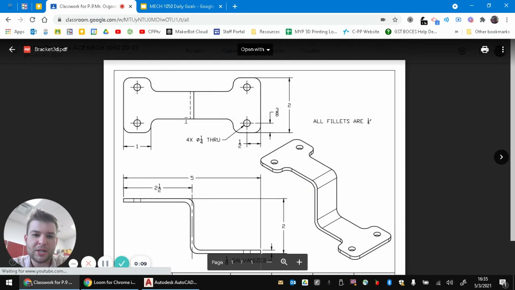Open Wi-Fi network tray icon
Image resolution: width=515 pixels, height=290 pixels.
[438, 282]
